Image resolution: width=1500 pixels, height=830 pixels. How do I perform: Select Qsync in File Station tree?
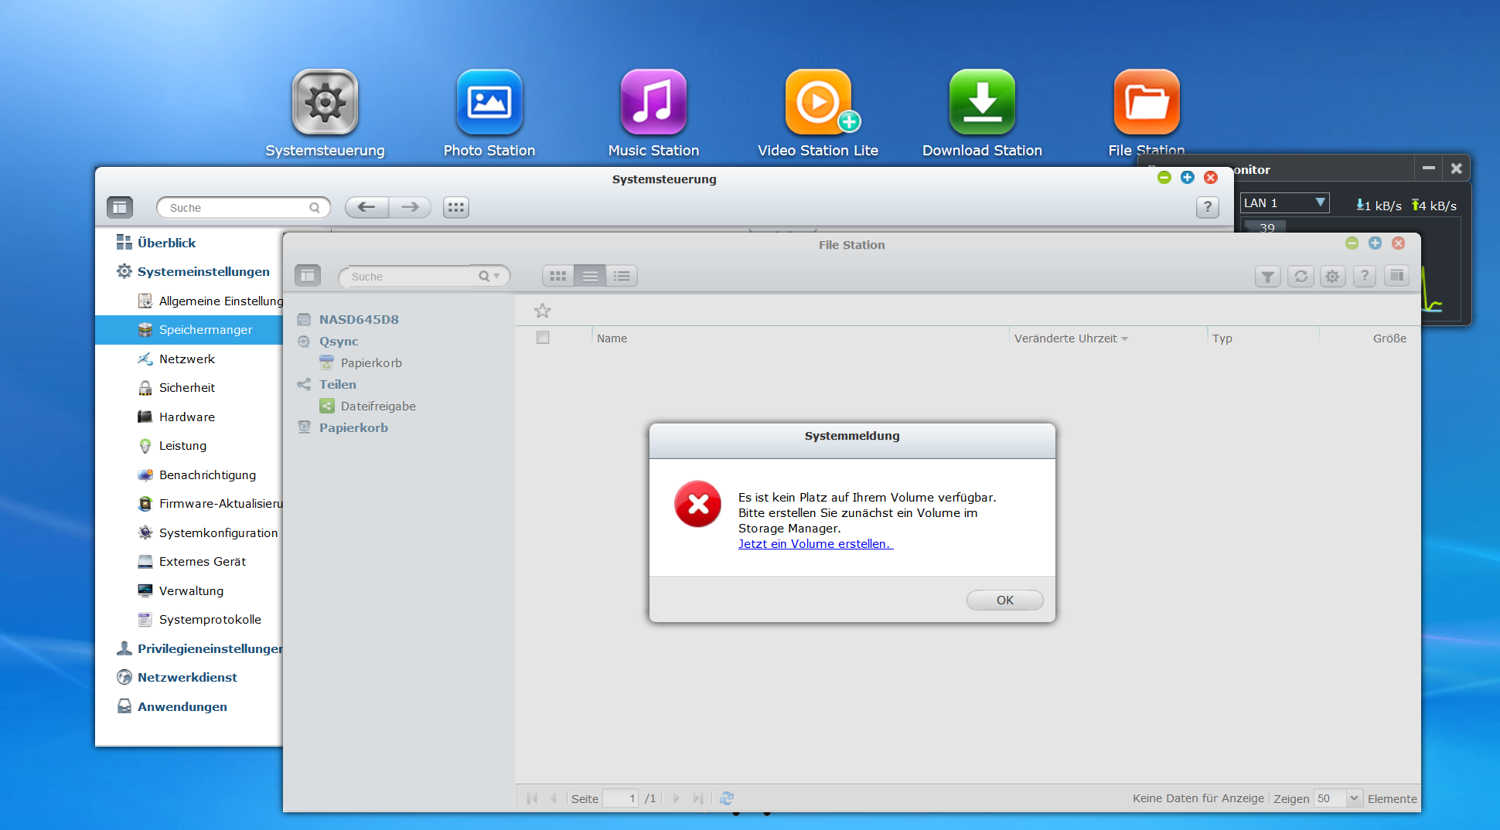point(339,341)
